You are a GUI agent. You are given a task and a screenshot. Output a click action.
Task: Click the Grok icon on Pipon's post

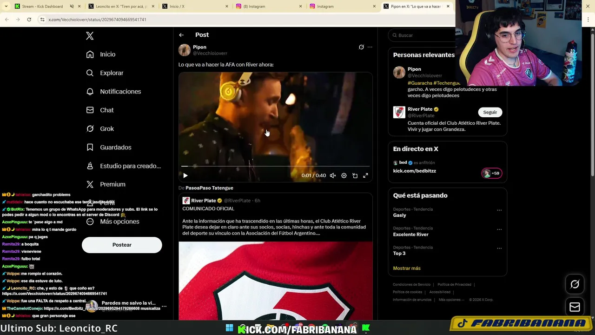(x=361, y=47)
